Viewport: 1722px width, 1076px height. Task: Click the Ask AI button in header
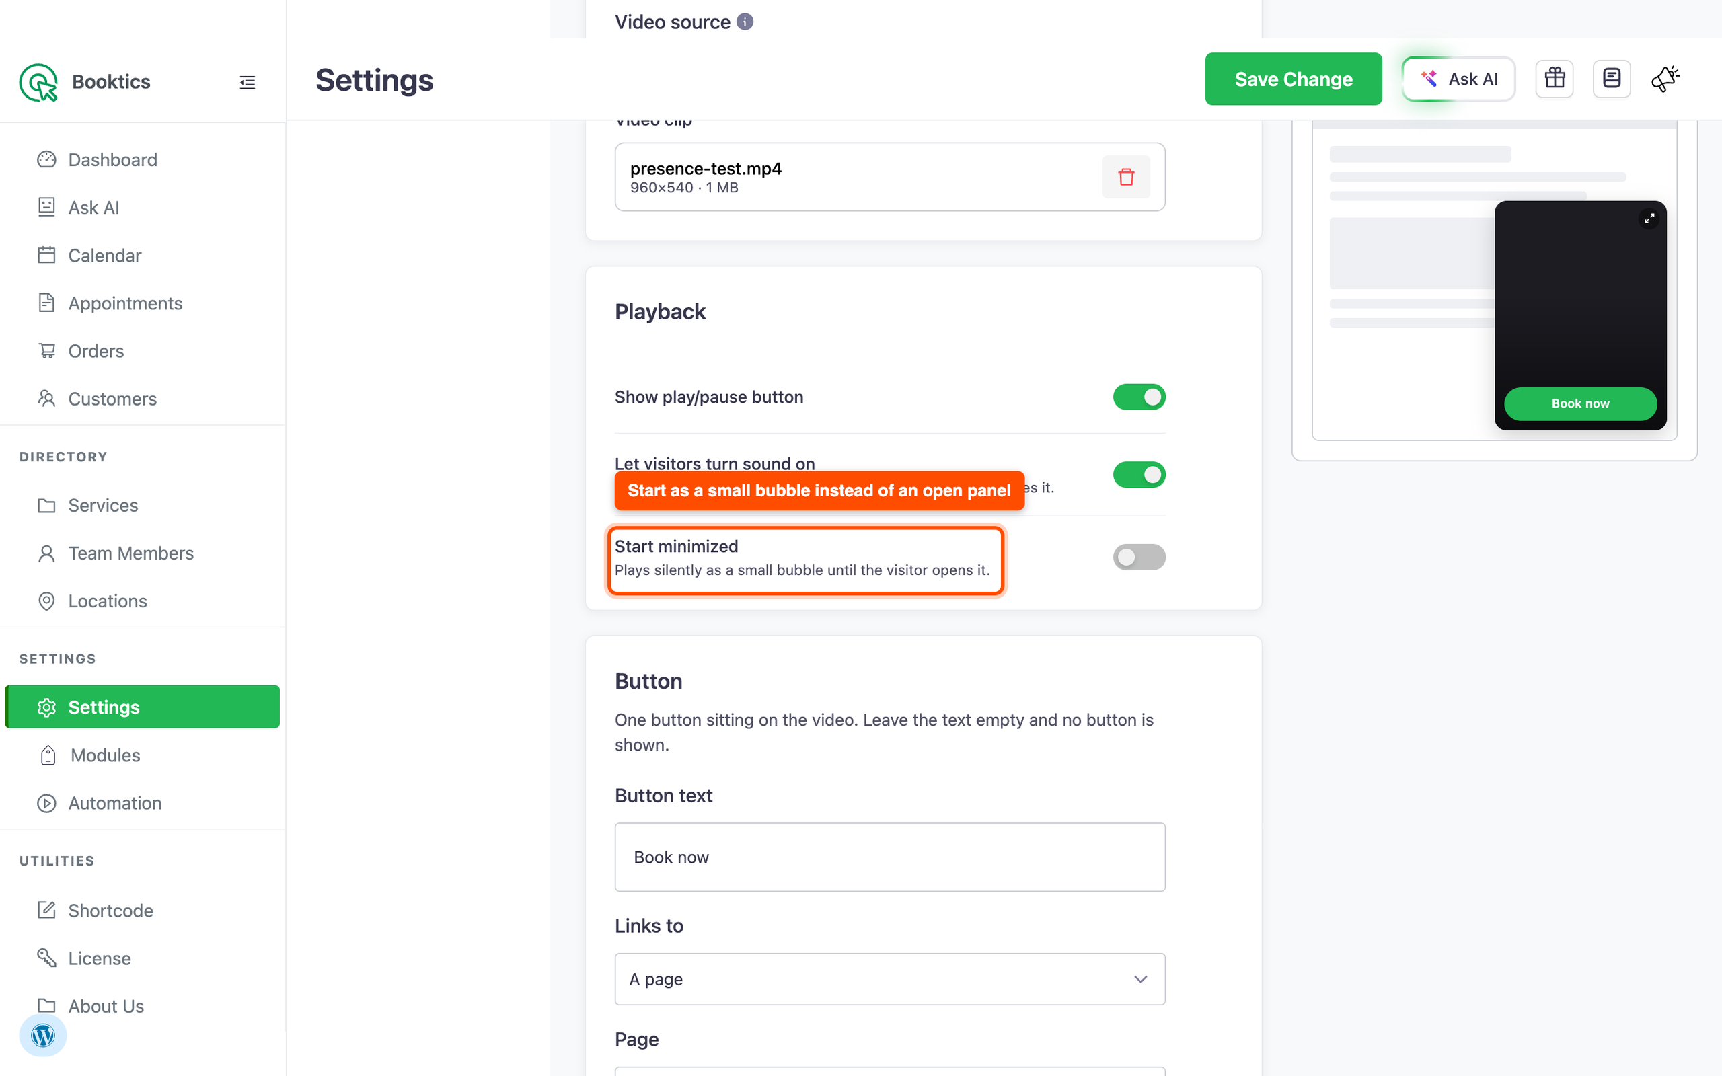(1458, 79)
